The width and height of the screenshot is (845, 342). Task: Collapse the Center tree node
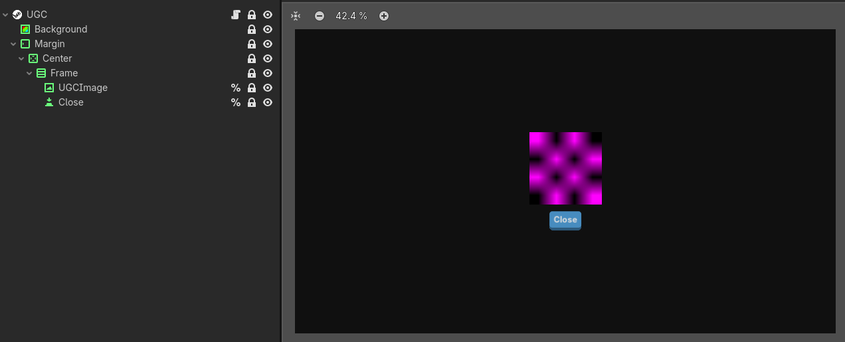pos(21,58)
